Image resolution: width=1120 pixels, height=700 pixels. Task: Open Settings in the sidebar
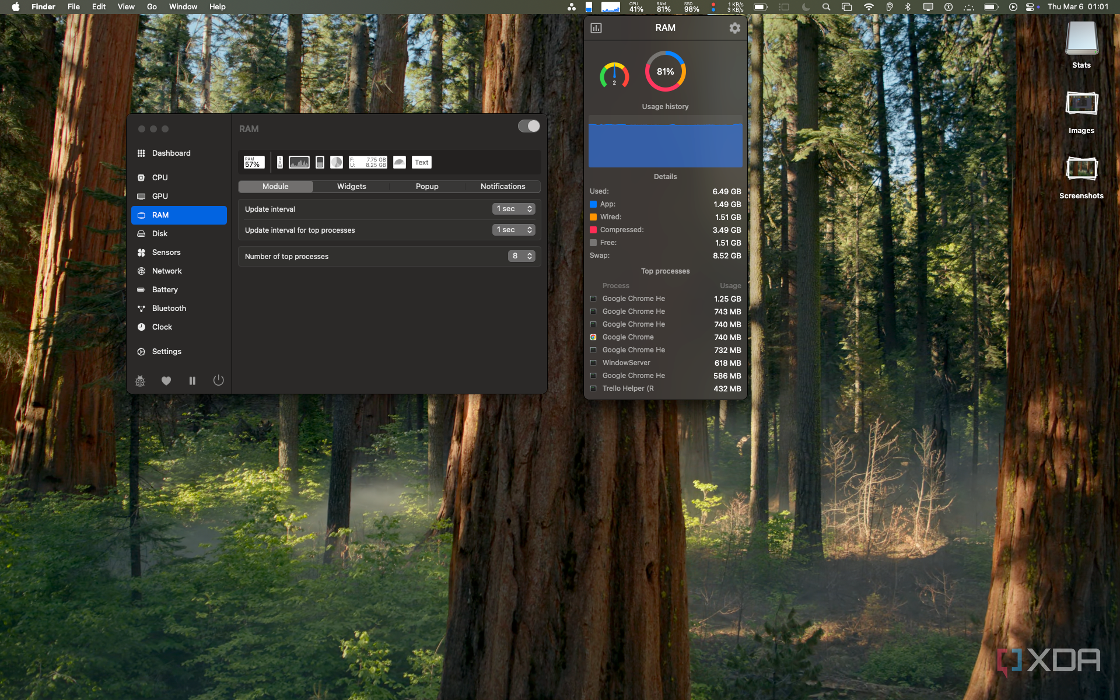pos(166,351)
